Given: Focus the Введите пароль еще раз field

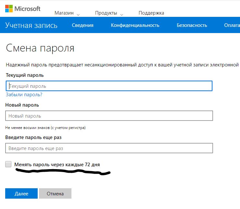Looking at the screenshot, I should pos(109,148).
